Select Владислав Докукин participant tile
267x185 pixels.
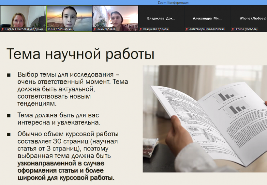pos(161,18)
